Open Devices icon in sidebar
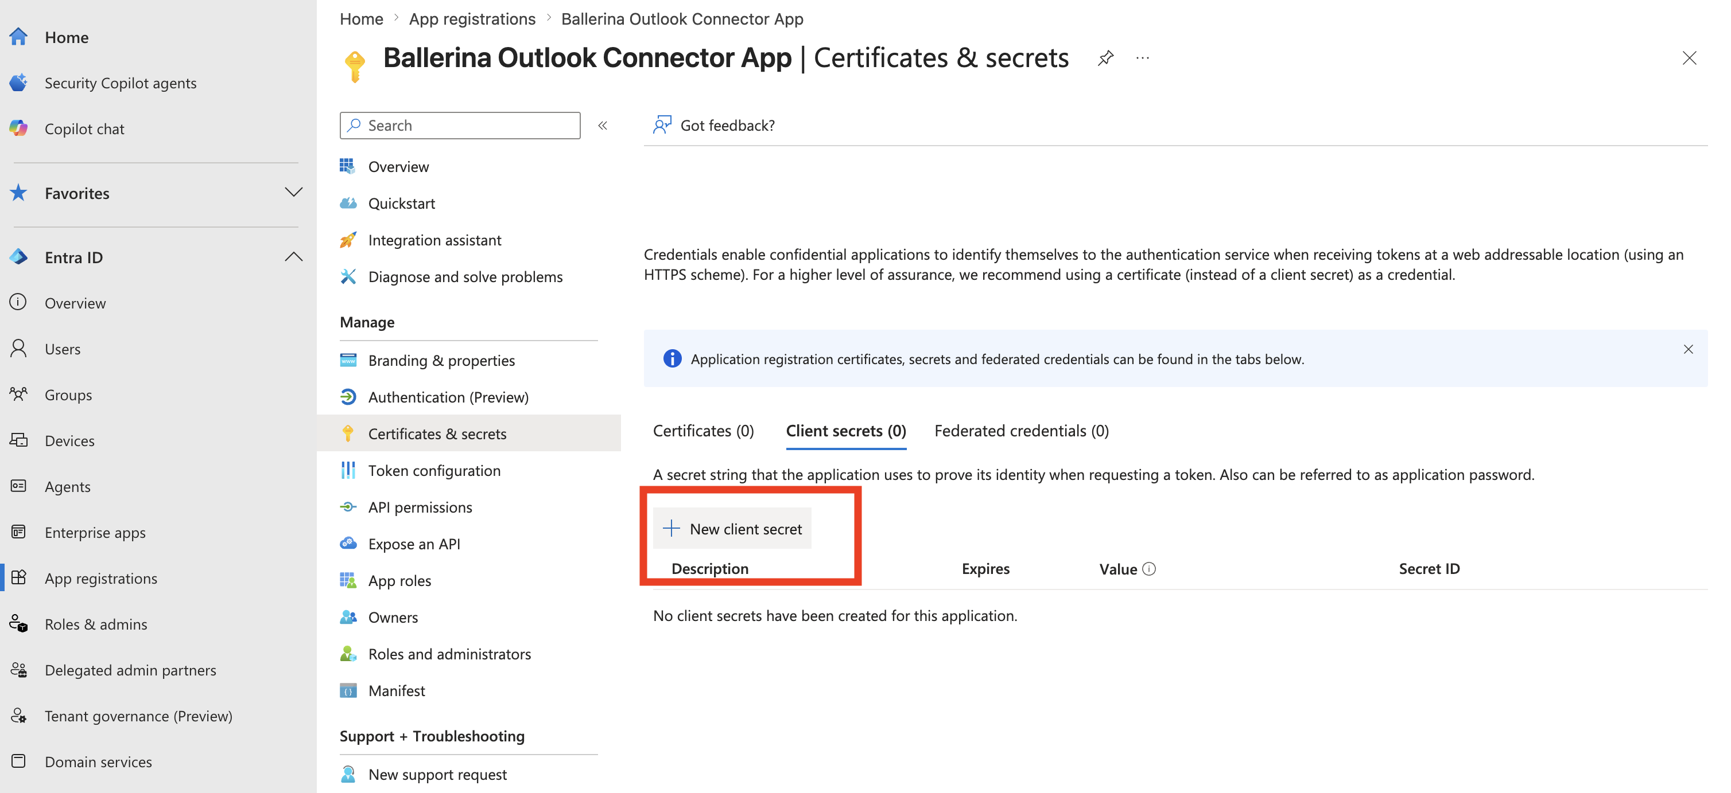 18,440
